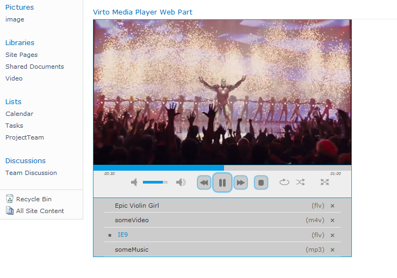
Task: Open the image picture library
Action: pyautogui.click(x=15, y=19)
